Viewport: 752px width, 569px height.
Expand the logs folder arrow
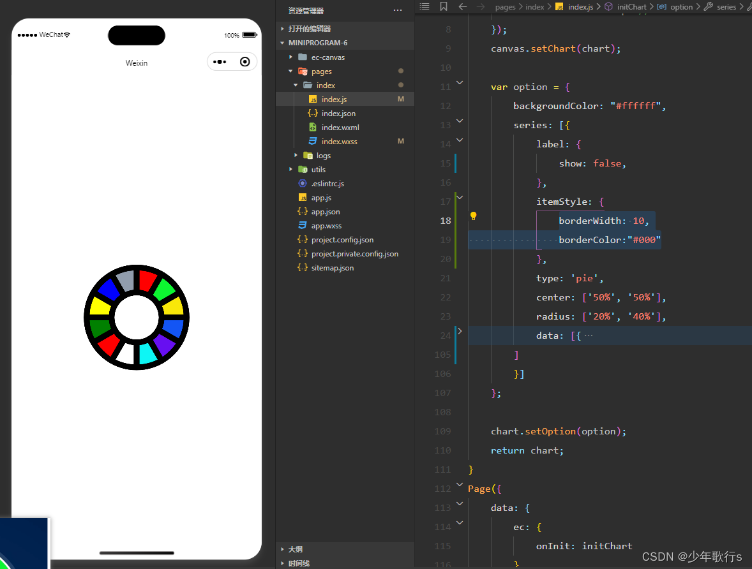(296, 155)
